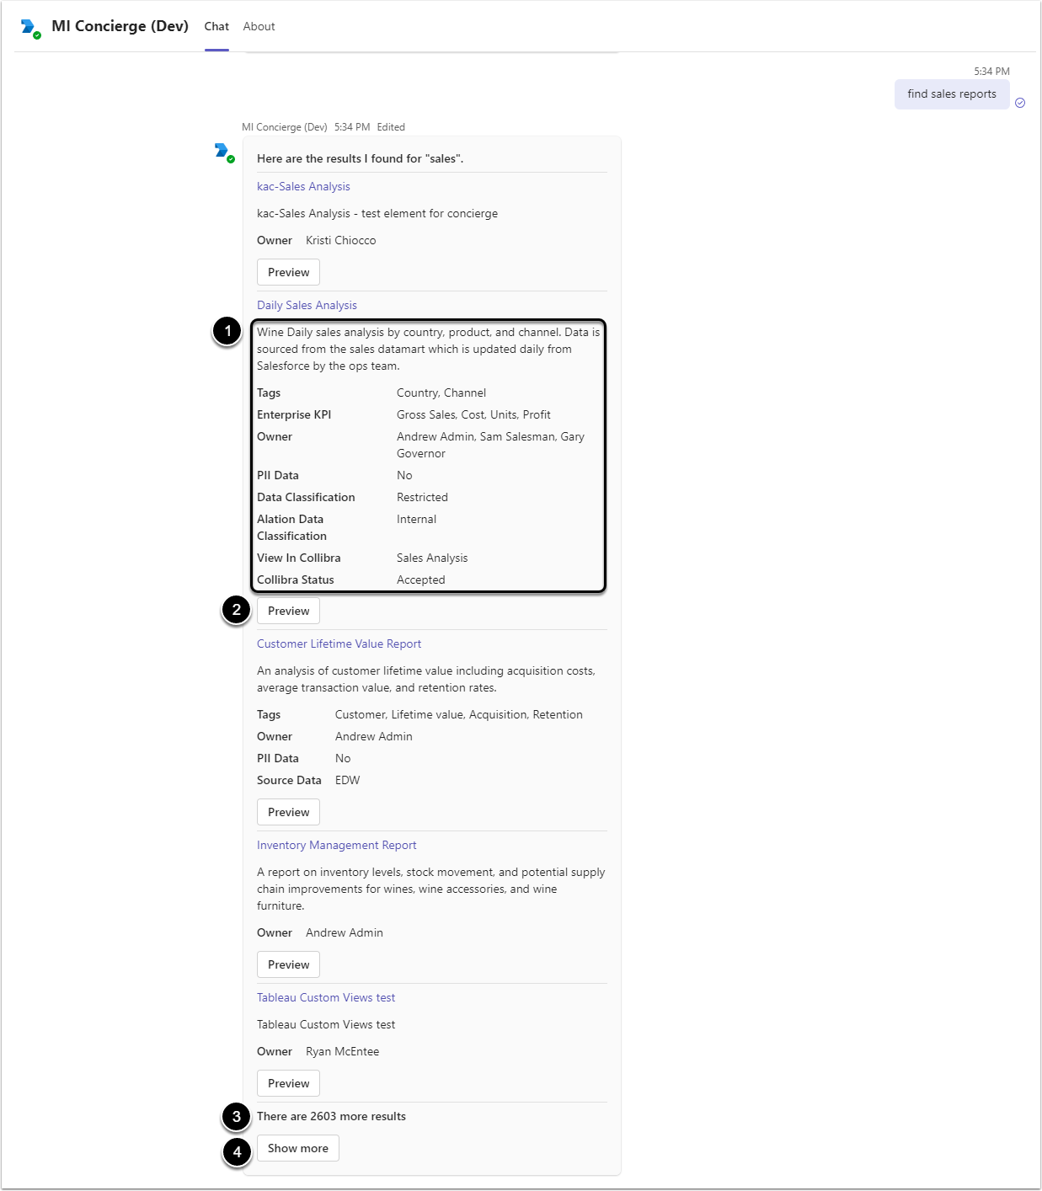Click the bot avatar beside the results message
Screen dimensions: 1042x1191
tap(223, 152)
